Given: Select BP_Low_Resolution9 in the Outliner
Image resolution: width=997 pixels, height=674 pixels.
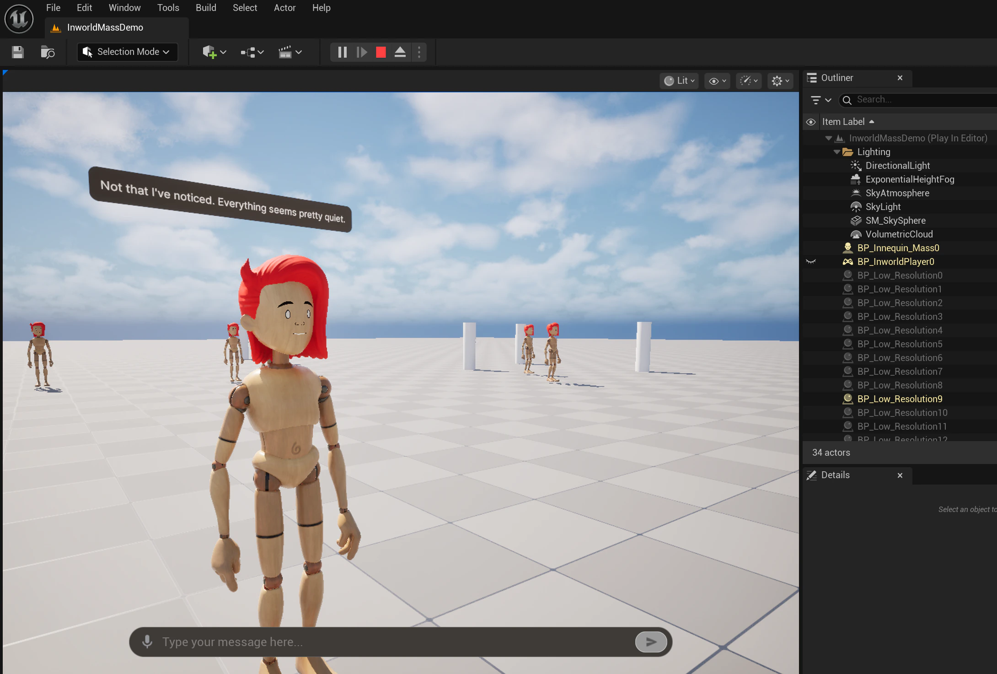Looking at the screenshot, I should point(899,399).
